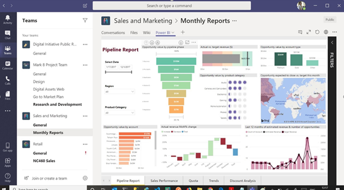
Task: Open the Activity feed in sidebar
Action: click(x=7, y=19)
